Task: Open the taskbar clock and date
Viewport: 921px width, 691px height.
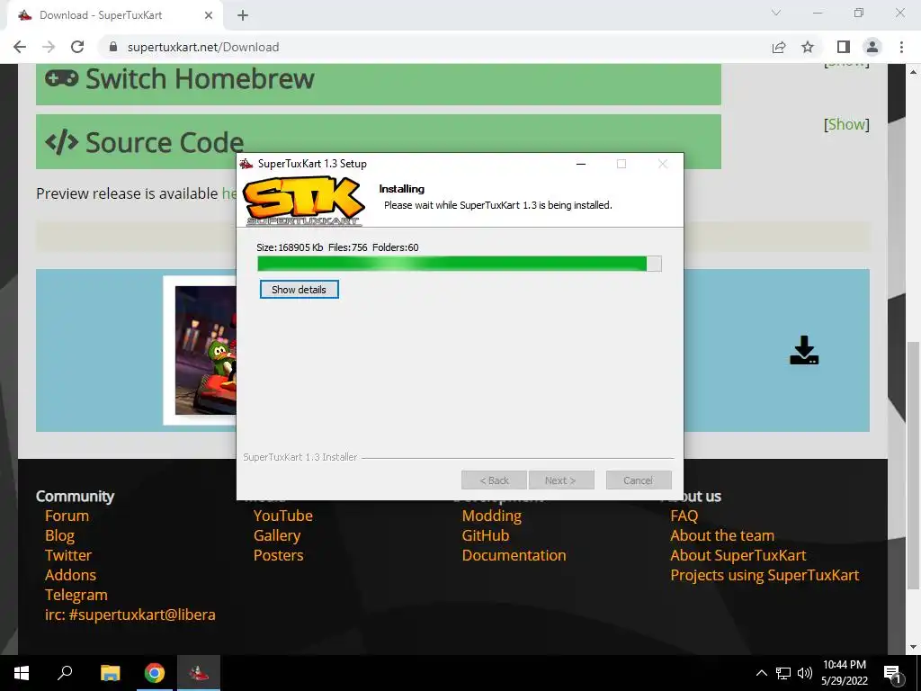Action: [x=845, y=673]
